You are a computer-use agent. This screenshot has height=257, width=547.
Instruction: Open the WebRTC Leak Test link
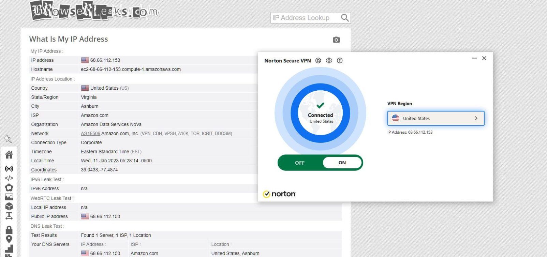point(51,198)
